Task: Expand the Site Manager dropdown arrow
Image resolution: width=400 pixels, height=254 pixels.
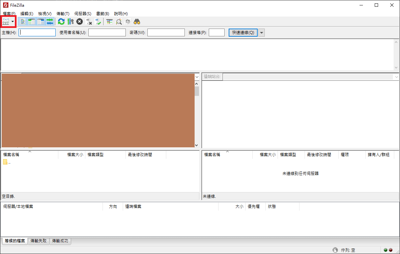Action: click(x=13, y=22)
